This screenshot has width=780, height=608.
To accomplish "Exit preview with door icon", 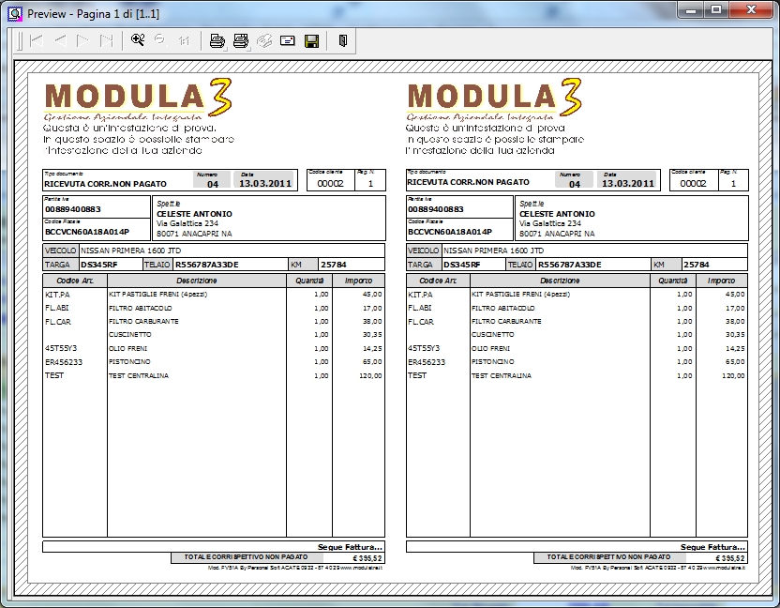I will 343,41.
